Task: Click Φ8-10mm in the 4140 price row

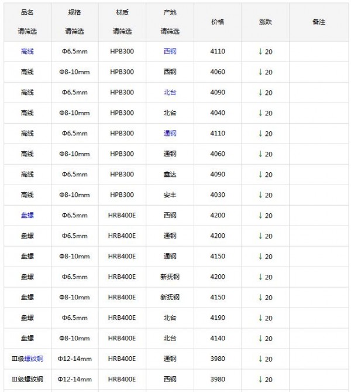Action: (75, 339)
